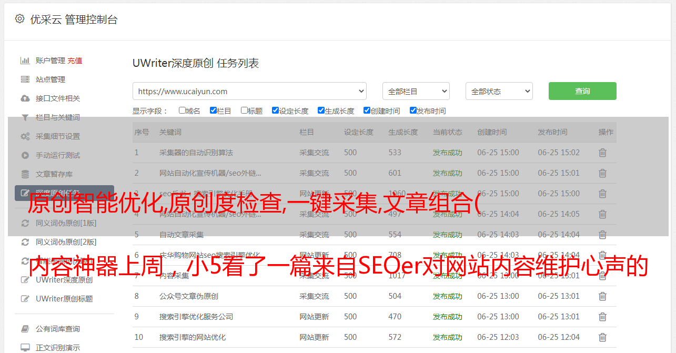676x353 pixels.
Task: Tick the 标题 display field checkbox
Action: click(x=244, y=110)
